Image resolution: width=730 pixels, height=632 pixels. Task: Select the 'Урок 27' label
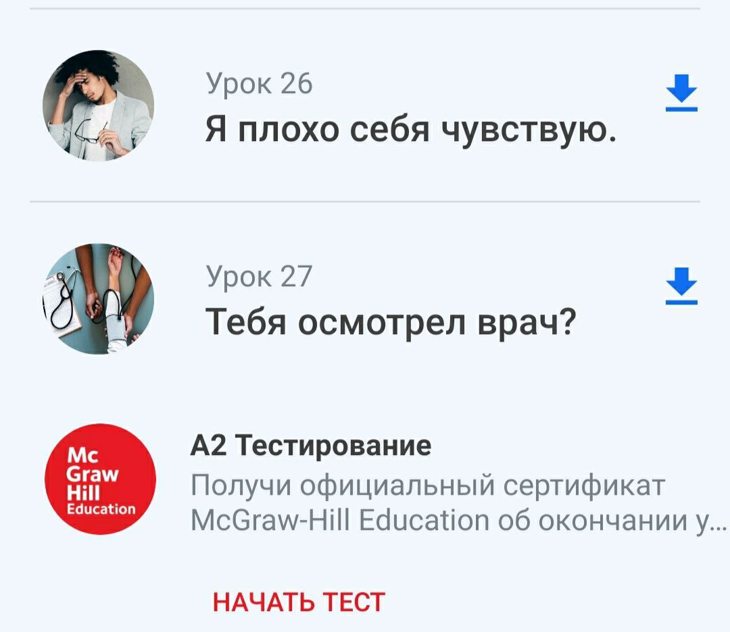[x=259, y=276]
